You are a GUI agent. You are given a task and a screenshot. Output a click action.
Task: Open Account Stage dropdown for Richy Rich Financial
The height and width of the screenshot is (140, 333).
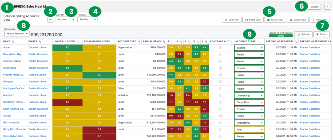pyautogui.click(x=249, y=129)
